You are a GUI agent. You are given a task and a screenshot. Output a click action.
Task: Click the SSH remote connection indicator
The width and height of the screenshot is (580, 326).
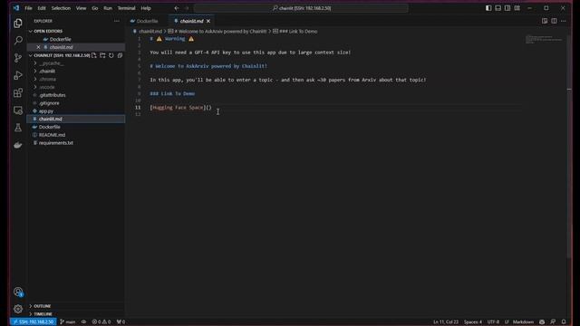tap(34, 322)
